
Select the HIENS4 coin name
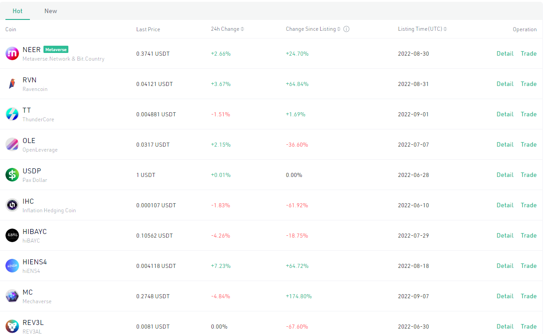[35, 262]
